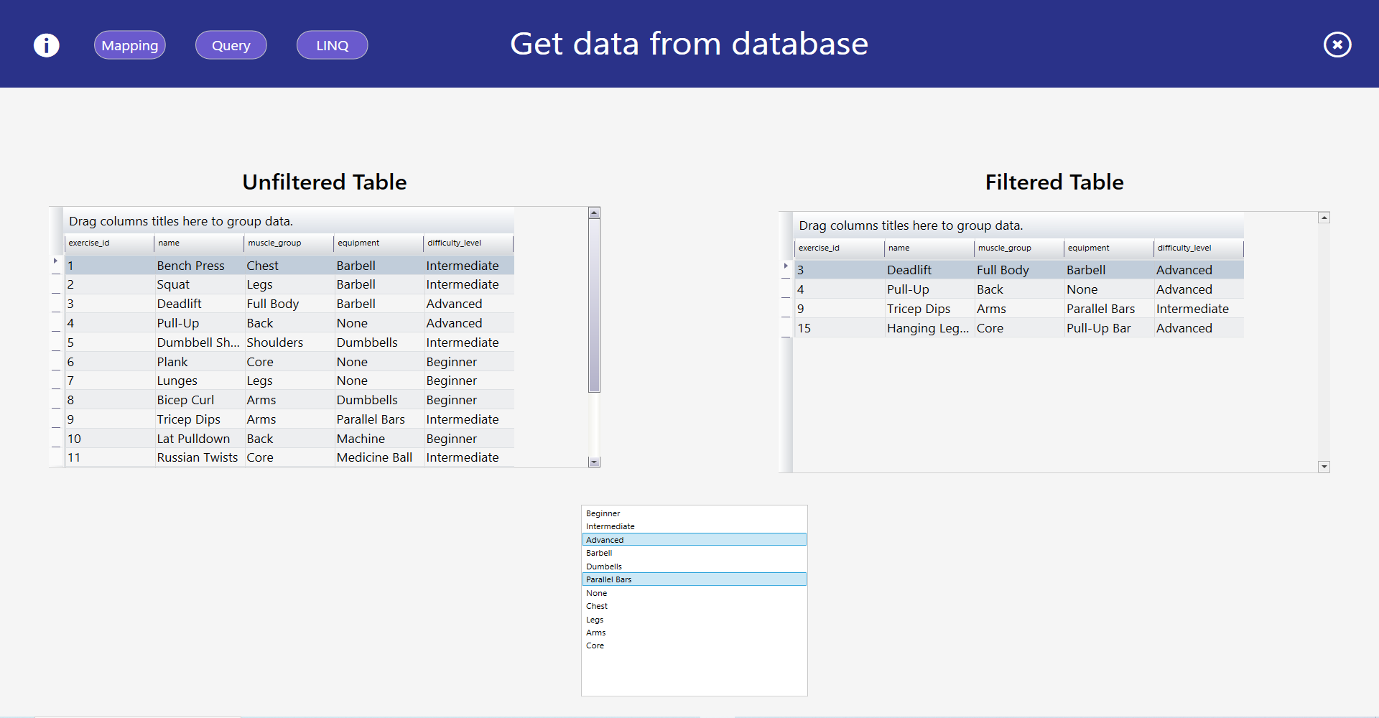Click the Unfiltered Table scrollbar thumb

click(594, 305)
